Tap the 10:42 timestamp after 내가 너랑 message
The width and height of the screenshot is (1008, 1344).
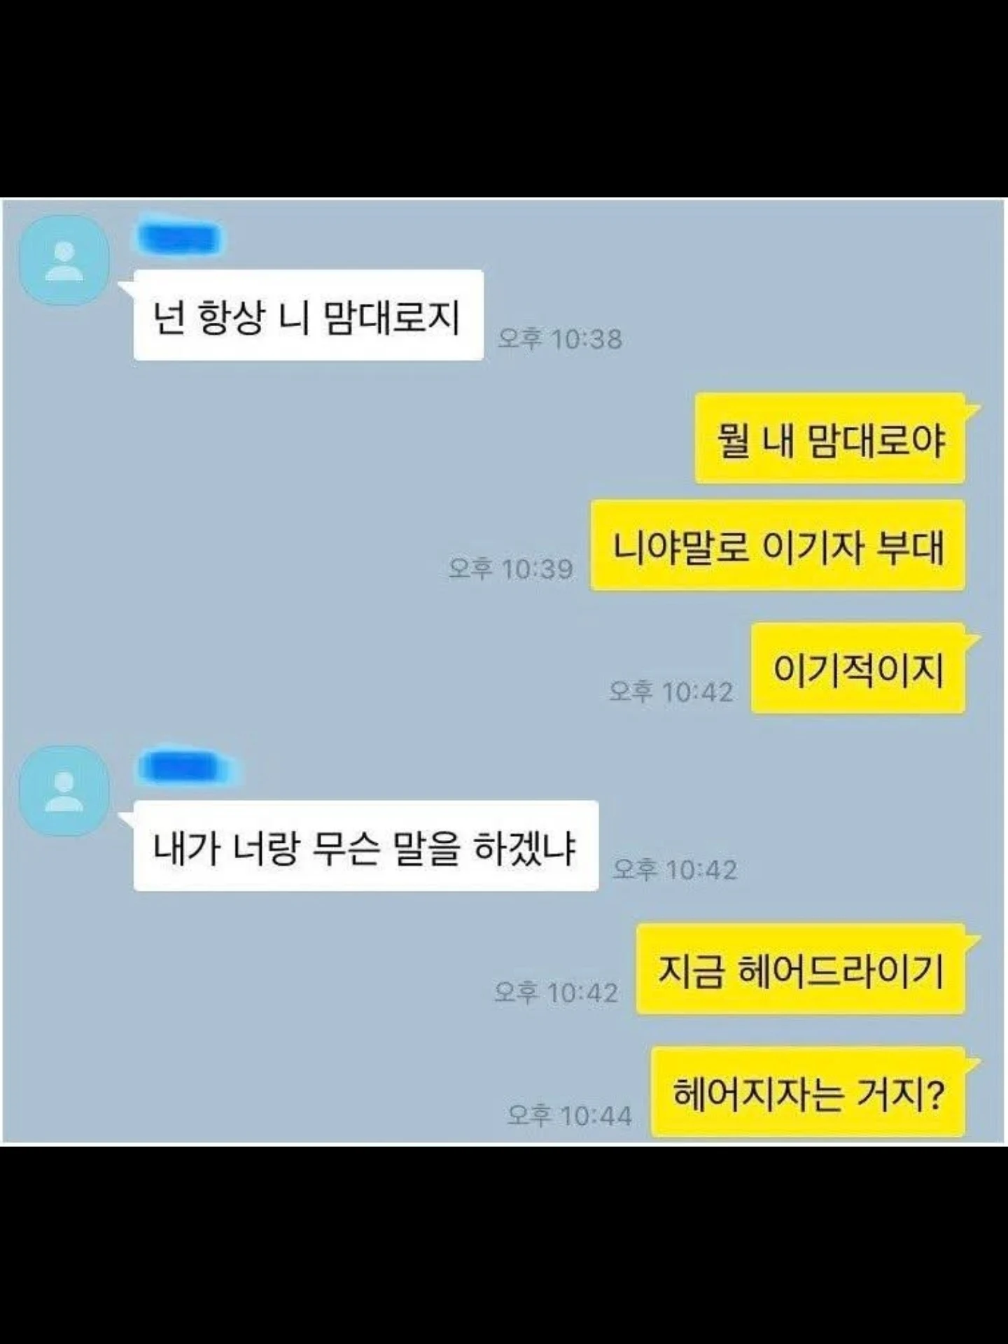tap(675, 869)
